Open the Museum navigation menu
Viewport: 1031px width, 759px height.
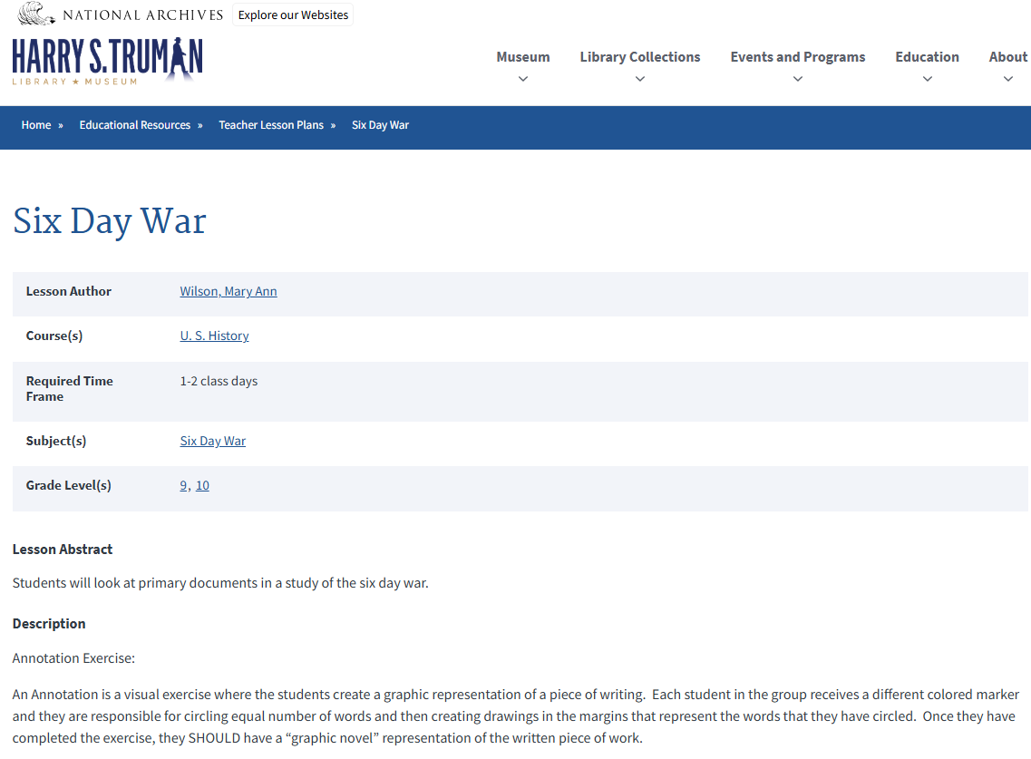pos(522,56)
